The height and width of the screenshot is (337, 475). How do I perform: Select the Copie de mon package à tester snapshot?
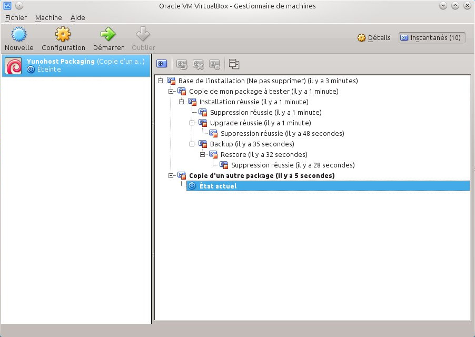(x=263, y=91)
